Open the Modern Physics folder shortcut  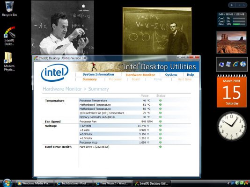[x=9, y=61]
